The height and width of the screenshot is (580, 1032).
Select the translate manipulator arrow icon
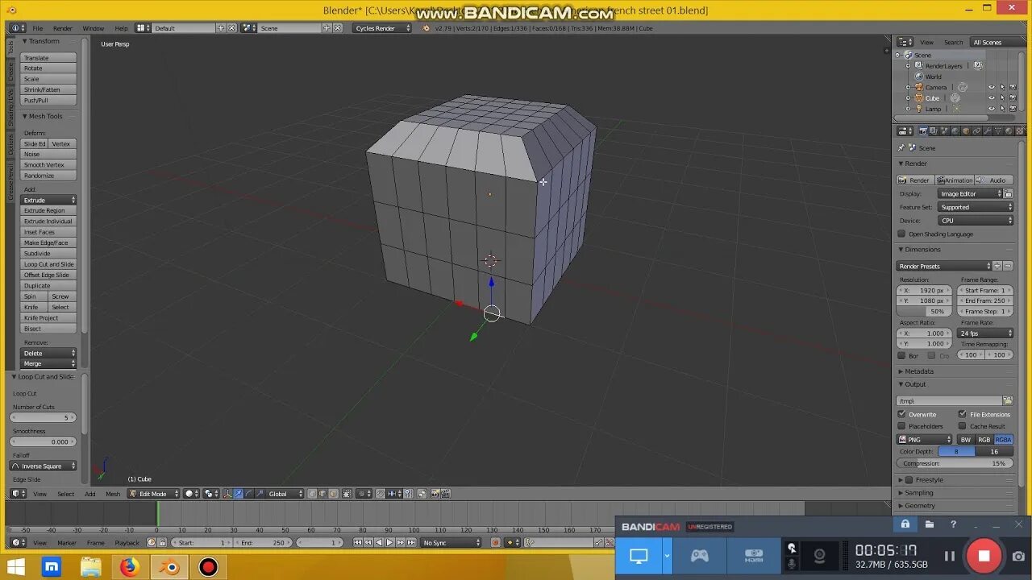point(238,494)
